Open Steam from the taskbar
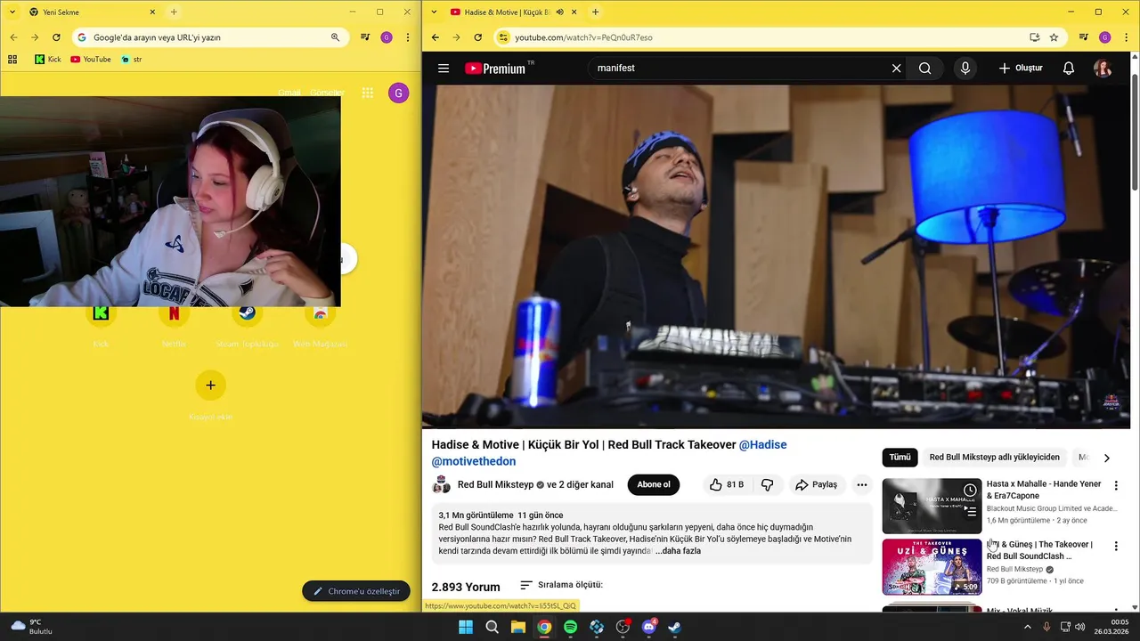Viewport: 1140px width, 641px height. point(675,627)
